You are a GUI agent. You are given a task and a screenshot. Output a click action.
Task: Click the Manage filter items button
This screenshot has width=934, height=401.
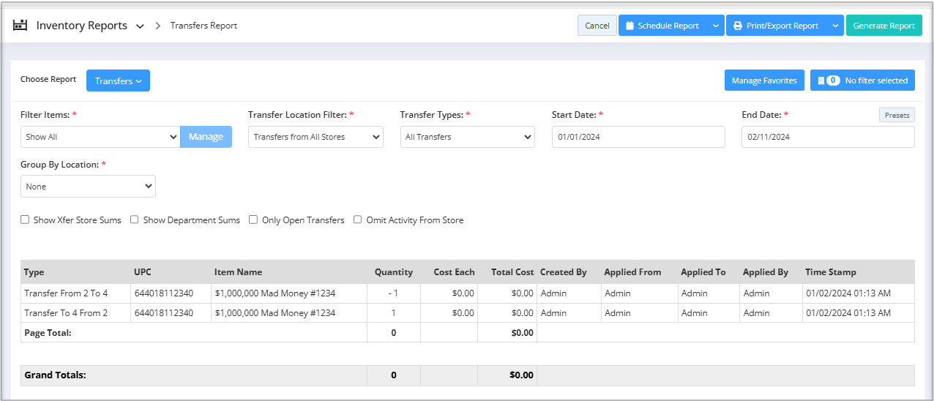tap(206, 137)
